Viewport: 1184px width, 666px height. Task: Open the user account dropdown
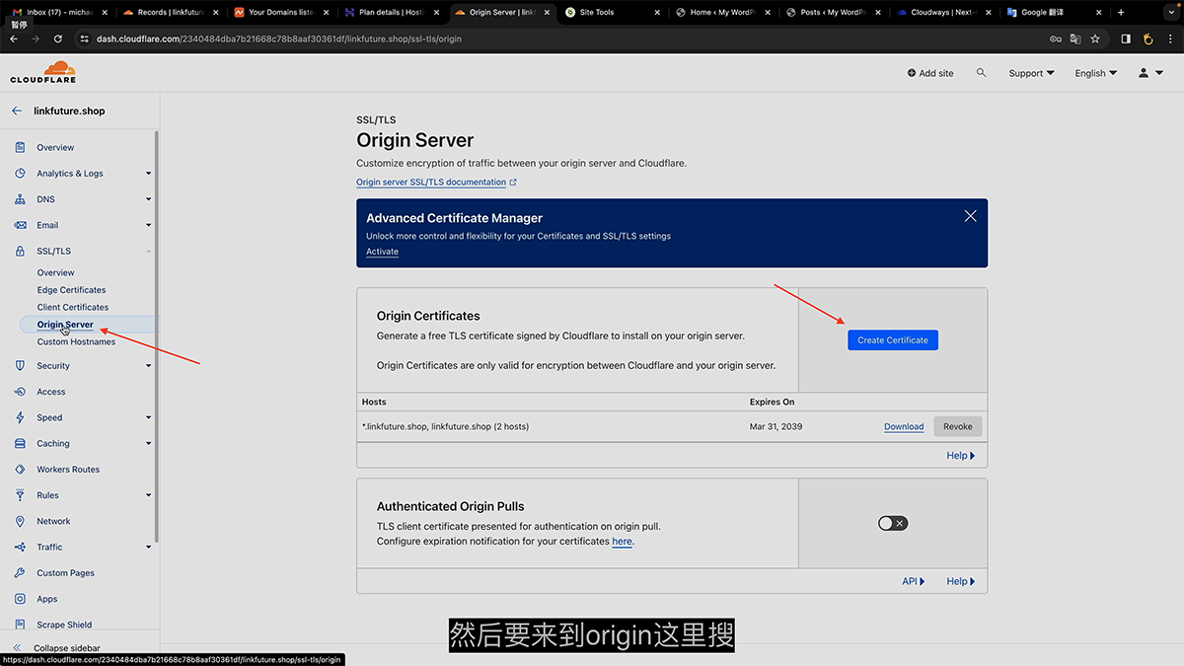click(x=1150, y=73)
